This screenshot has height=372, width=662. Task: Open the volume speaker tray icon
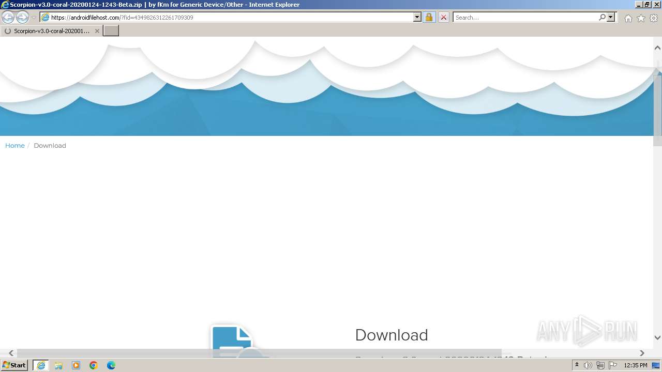[588, 365]
